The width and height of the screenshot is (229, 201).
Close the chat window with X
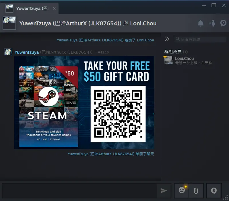point(224,5)
